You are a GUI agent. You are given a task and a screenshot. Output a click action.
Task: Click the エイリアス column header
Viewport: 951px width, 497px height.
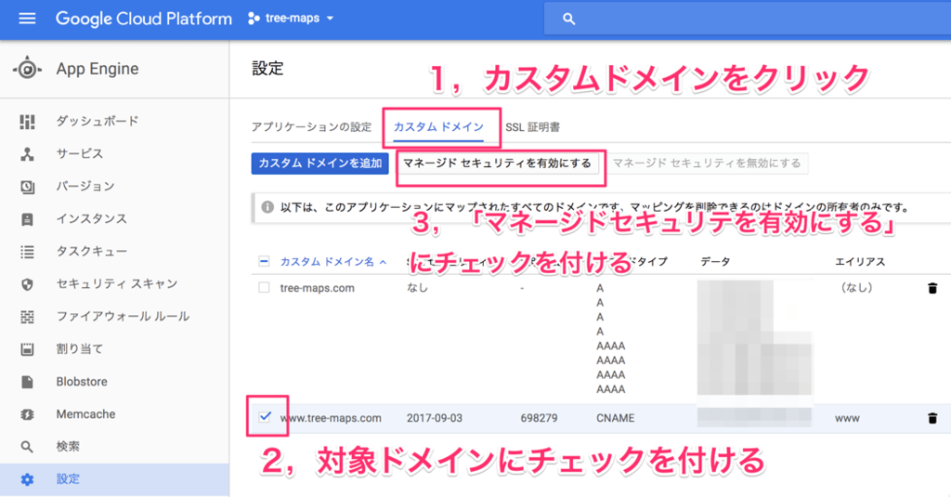(x=860, y=262)
